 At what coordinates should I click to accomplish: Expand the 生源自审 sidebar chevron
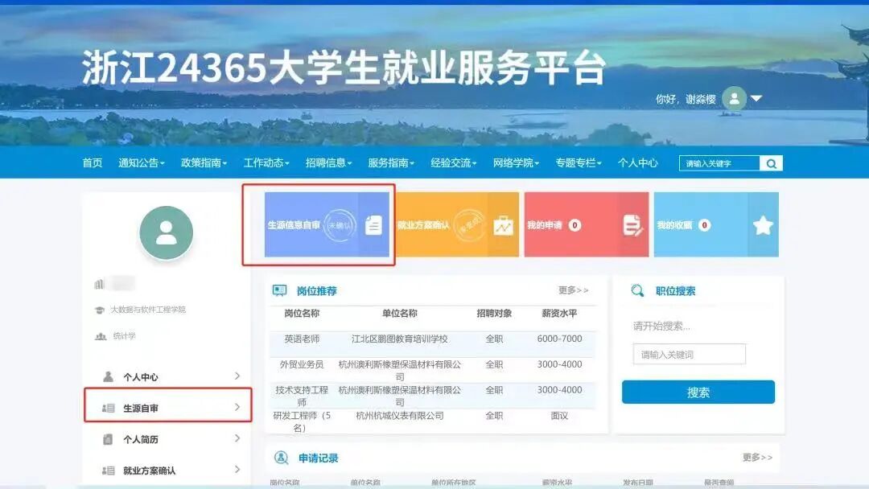(x=237, y=407)
